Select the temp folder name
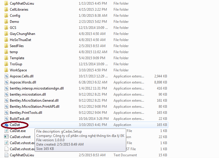 pyautogui.click(x=14, y=52)
